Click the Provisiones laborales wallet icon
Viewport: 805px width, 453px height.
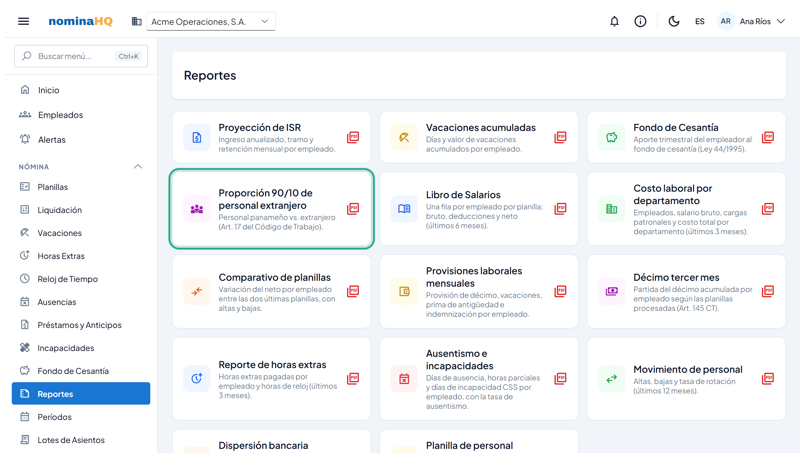click(x=404, y=291)
